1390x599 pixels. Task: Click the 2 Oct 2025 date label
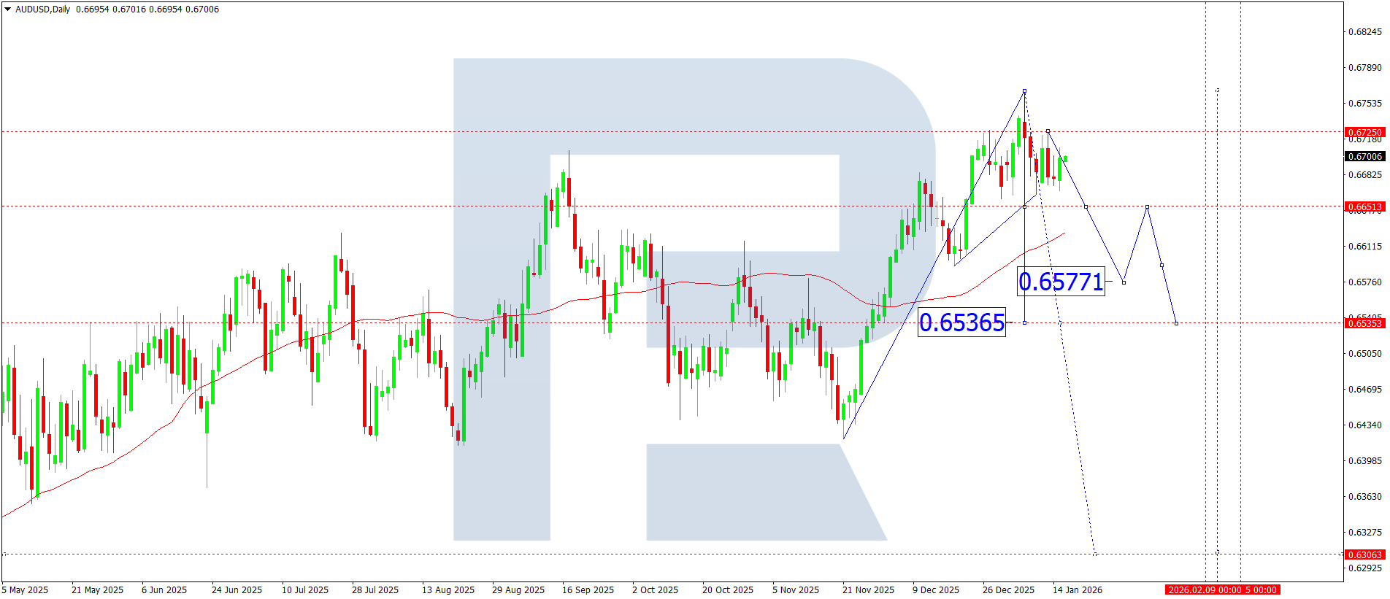(655, 590)
